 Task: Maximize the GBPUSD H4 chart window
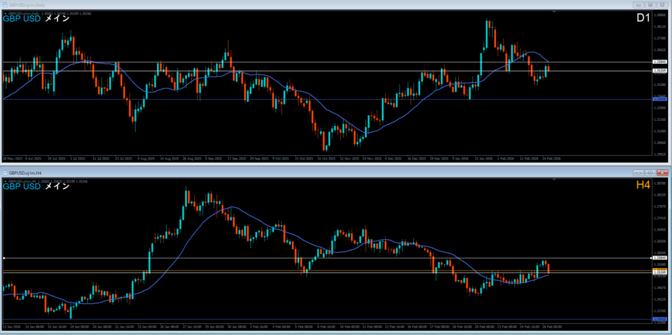click(650, 173)
